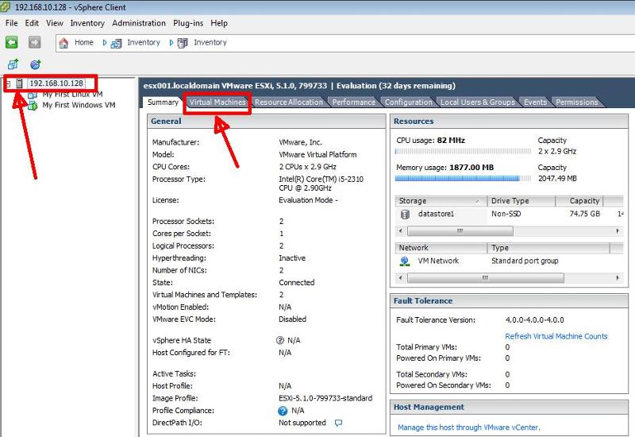
Task: Click the New Virtual Machine toolbar icon
Action: [x=13, y=64]
